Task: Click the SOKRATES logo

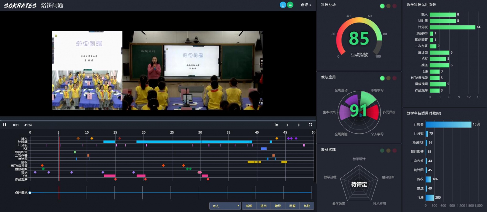Action: (20, 5)
